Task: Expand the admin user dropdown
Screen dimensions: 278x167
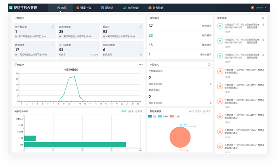Action: point(265,8)
